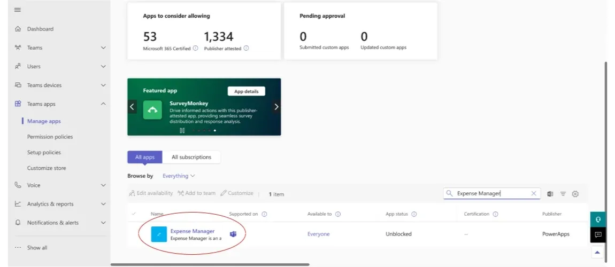This screenshot has width=615, height=267.
Task: Click the App details button
Action: [x=247, y=91]
